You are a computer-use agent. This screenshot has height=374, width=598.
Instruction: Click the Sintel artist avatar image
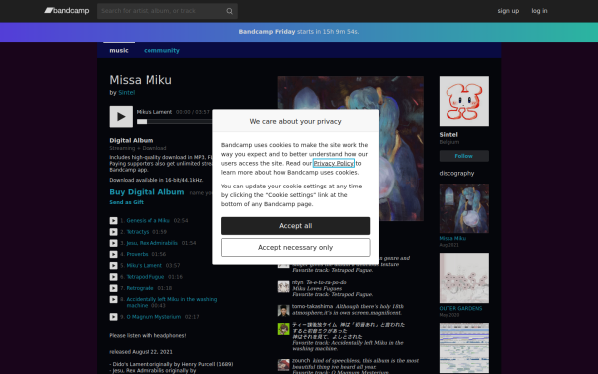pyautogui.click(x=464, y=101)
